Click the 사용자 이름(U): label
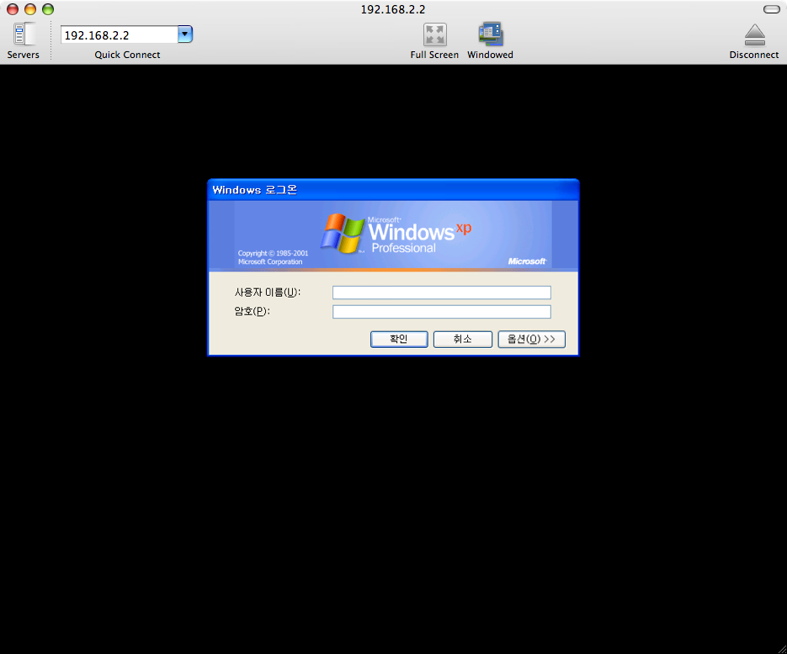Image resolution: width=787 pixels, height=654 pixels. coord(268,293)
